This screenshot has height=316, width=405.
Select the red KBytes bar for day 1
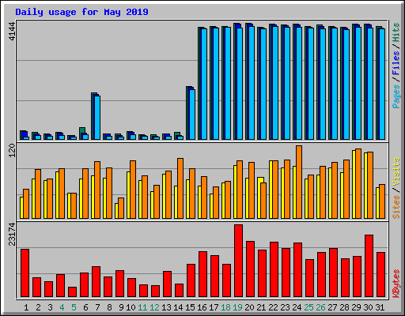25,273
